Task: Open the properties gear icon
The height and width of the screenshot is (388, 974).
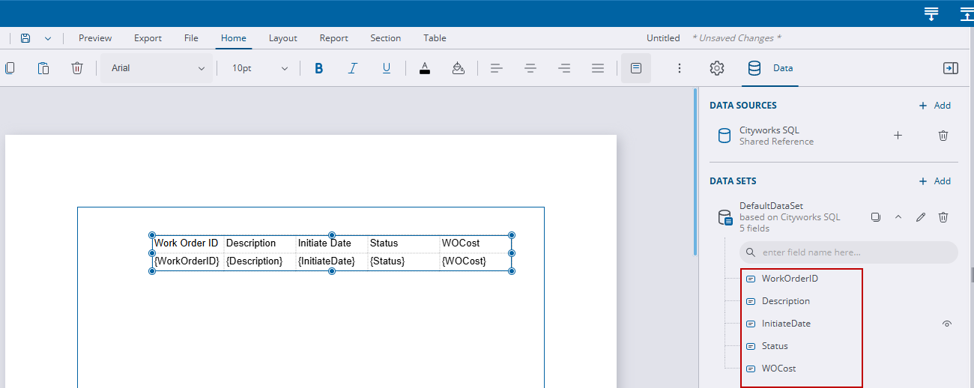Action: click(x=717, y=68)
